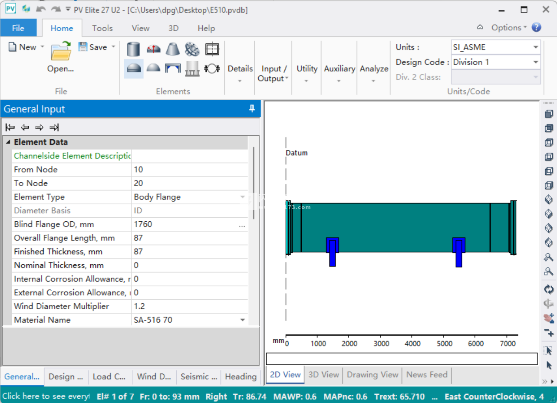Switch to the Drawing View tab

372,375
